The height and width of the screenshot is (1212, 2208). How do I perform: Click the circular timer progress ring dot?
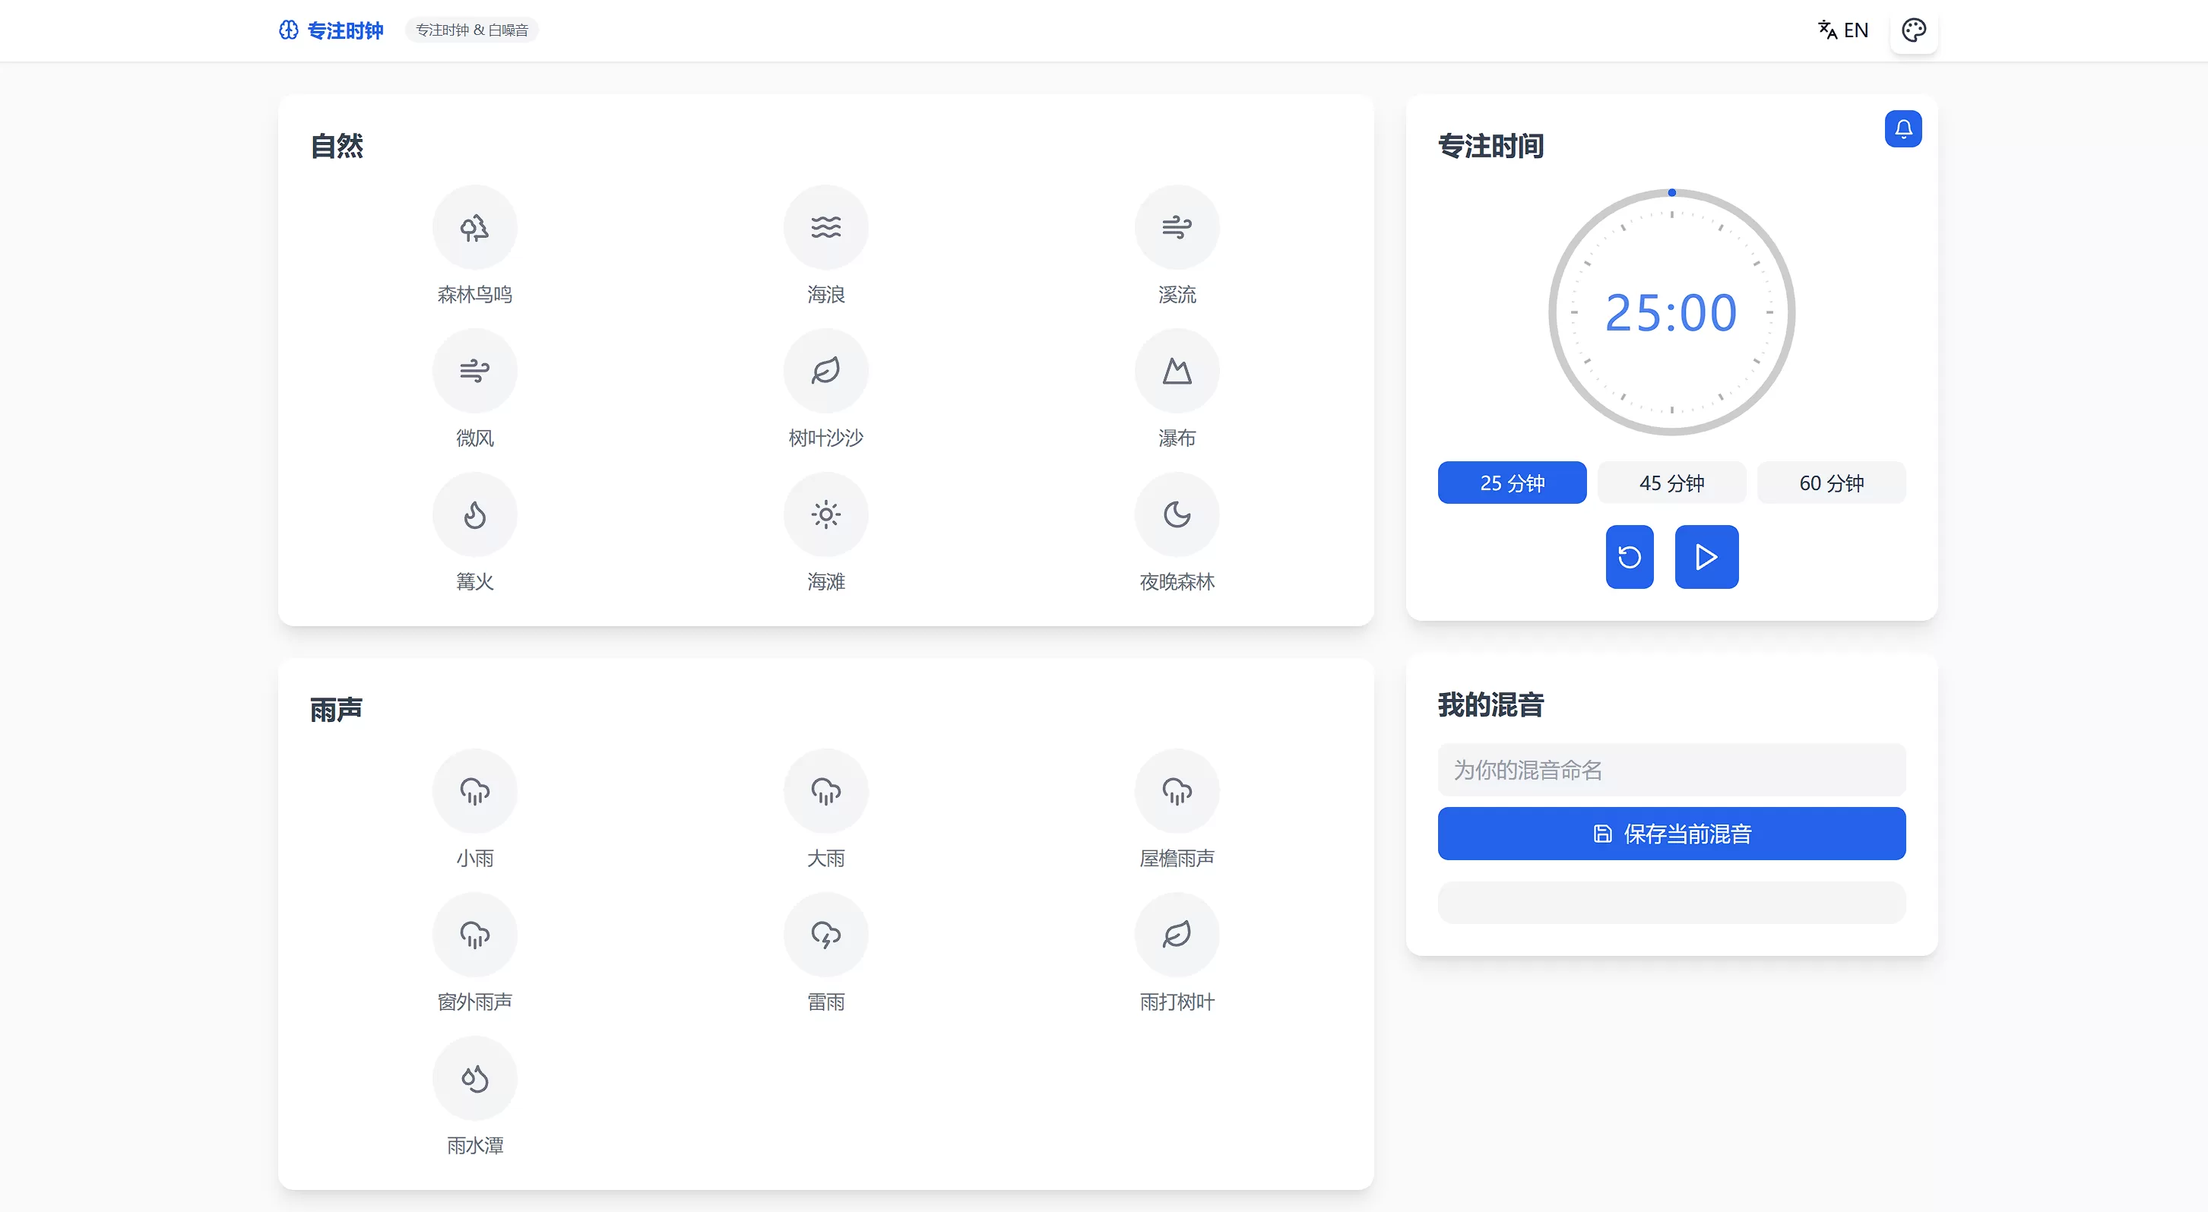(x=1671, y=193)
